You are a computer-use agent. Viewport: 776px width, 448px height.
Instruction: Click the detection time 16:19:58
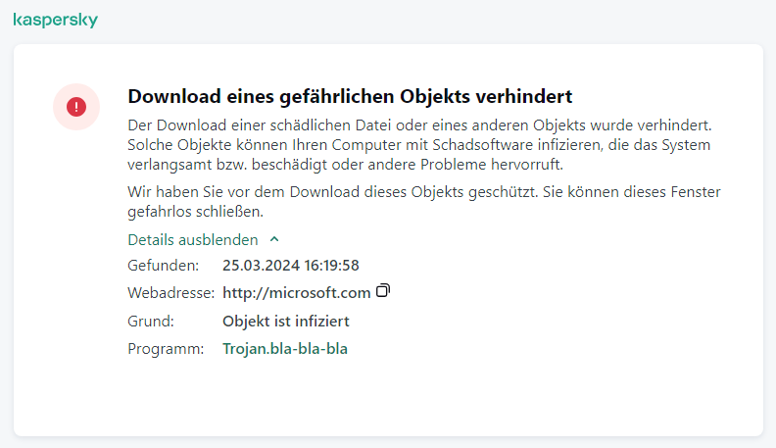pyautogui.click(x=331, y=265)
